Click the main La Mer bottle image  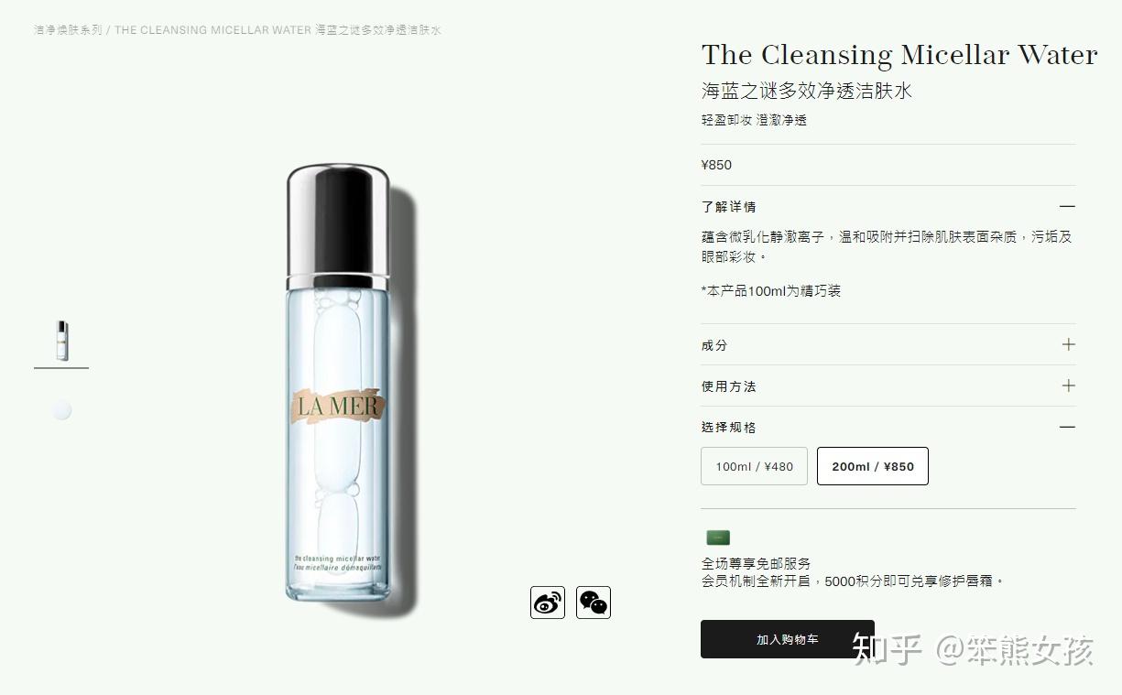tap(339, 383)
